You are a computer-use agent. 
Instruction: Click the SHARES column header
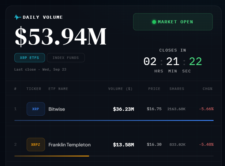pos(177,89)
